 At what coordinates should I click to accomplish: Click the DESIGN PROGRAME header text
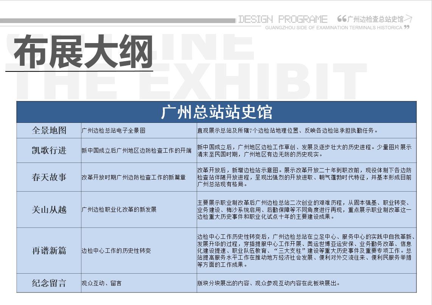(x=283, y=19)
